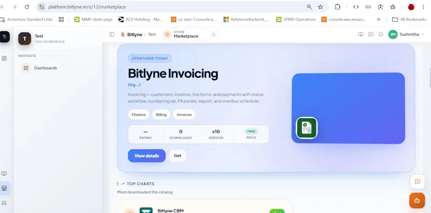
Task: Open the docs book icon in header
Action: pos(360,34)
